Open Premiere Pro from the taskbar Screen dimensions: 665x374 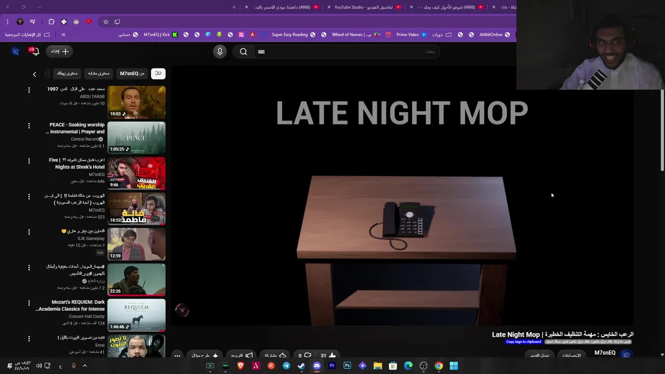(x=332, y=366)
